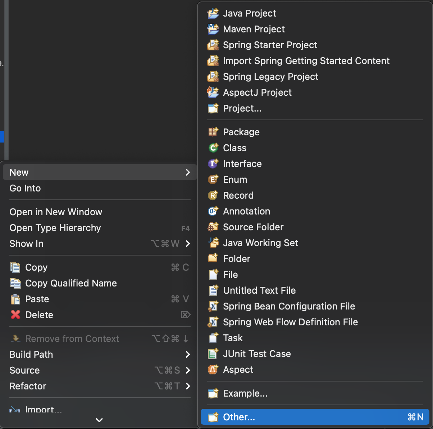The width and height of the screenshot is (433, 429).
Task: Click the Annotation icon
Action: 213,211
